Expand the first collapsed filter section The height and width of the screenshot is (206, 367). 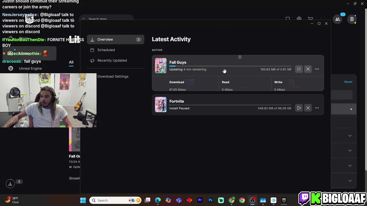[350, 136]
